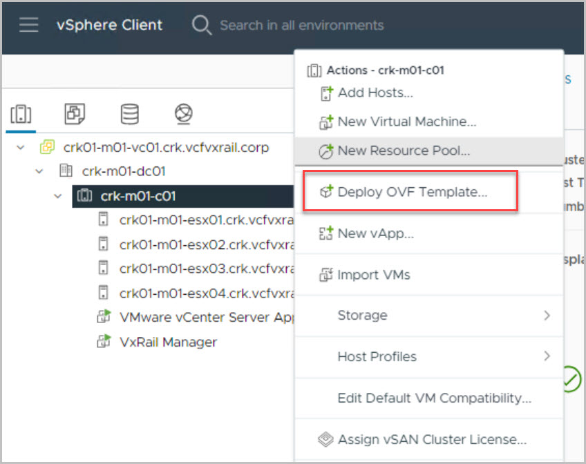Choose Add Hosts from Actions menu
This screenshot has width=586, height=464.
pyautogui.click(x=375, y=93)
